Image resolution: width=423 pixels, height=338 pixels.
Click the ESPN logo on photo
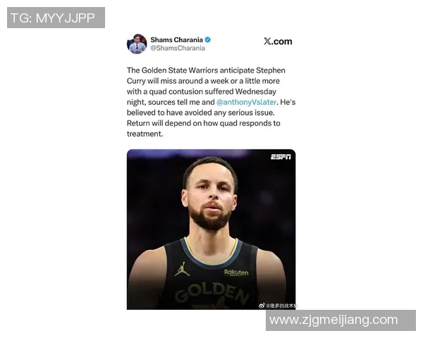281,157
